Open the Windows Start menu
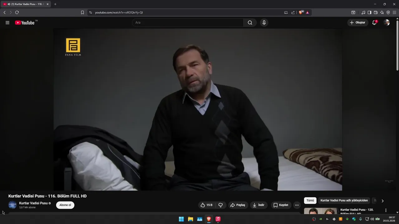The image size is (399, 224). (x=181, y=219)
